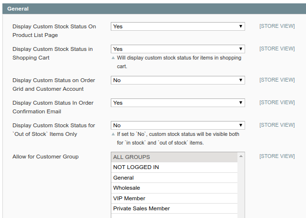Select NOT LOGGED IN customer group
306x218 pixels.
[174, 167]
